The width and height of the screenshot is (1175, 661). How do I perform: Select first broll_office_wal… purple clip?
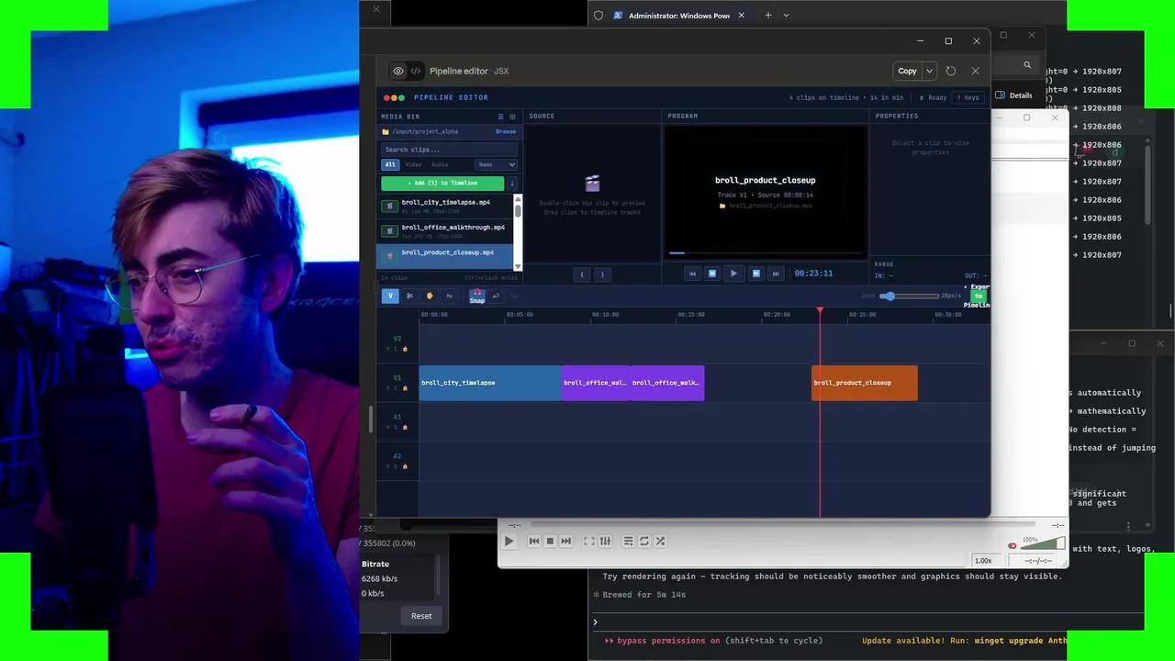click(x=596, y=383)
